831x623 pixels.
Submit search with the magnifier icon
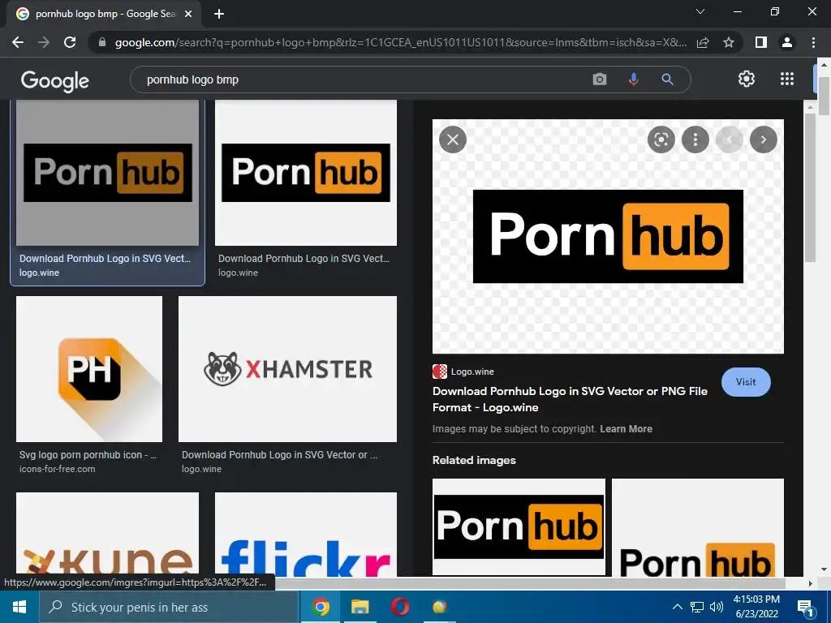[667, 79]
